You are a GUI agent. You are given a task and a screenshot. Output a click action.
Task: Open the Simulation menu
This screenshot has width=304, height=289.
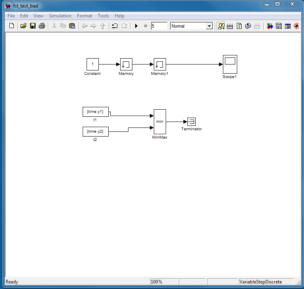(x=60, y=16)
